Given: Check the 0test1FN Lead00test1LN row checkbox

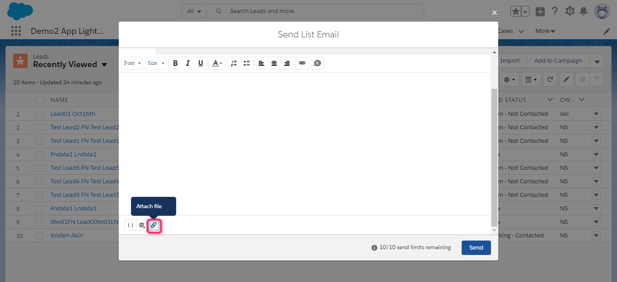Looking at the screenshot, I should [40, 222].
